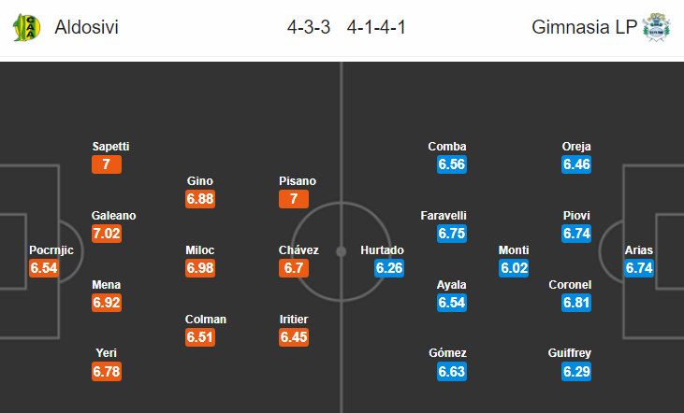
Task: Click the Gimnasia LP club crest icon
Action: [x=656, y=27]
